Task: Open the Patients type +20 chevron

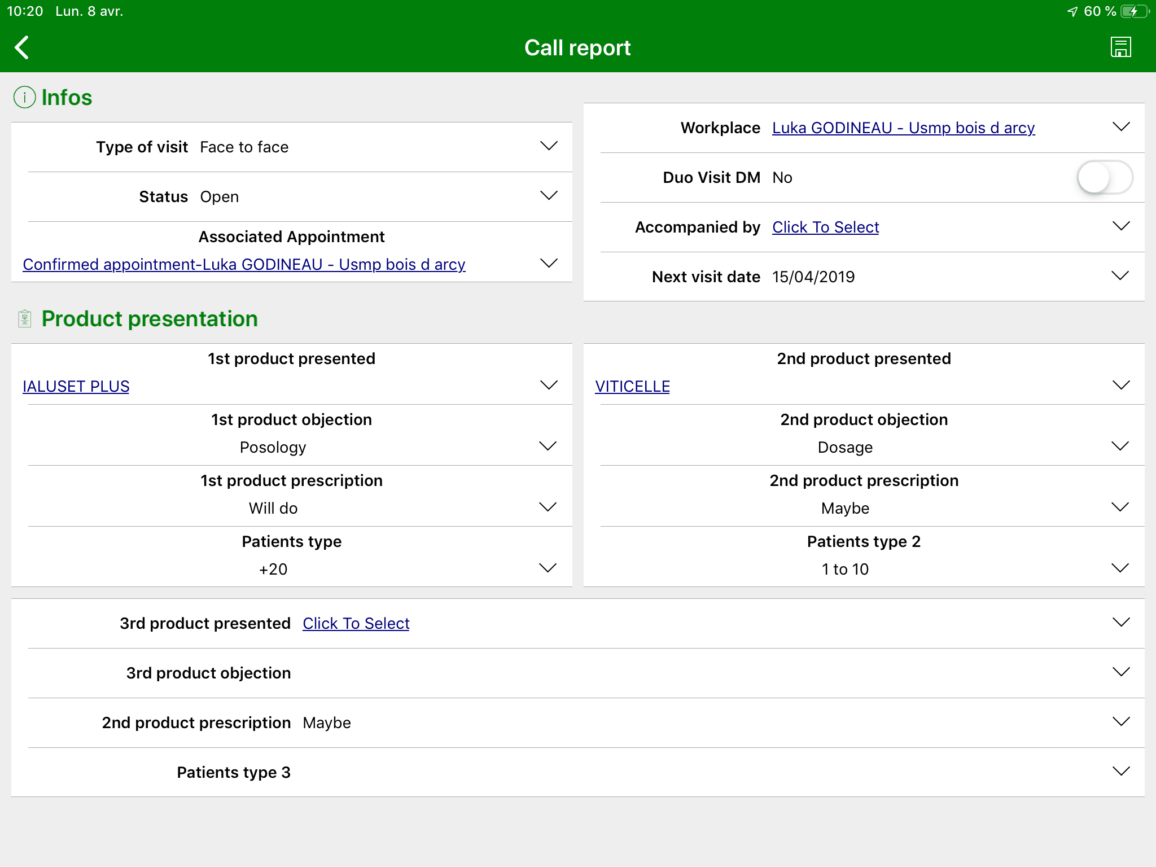Action: 548,568
